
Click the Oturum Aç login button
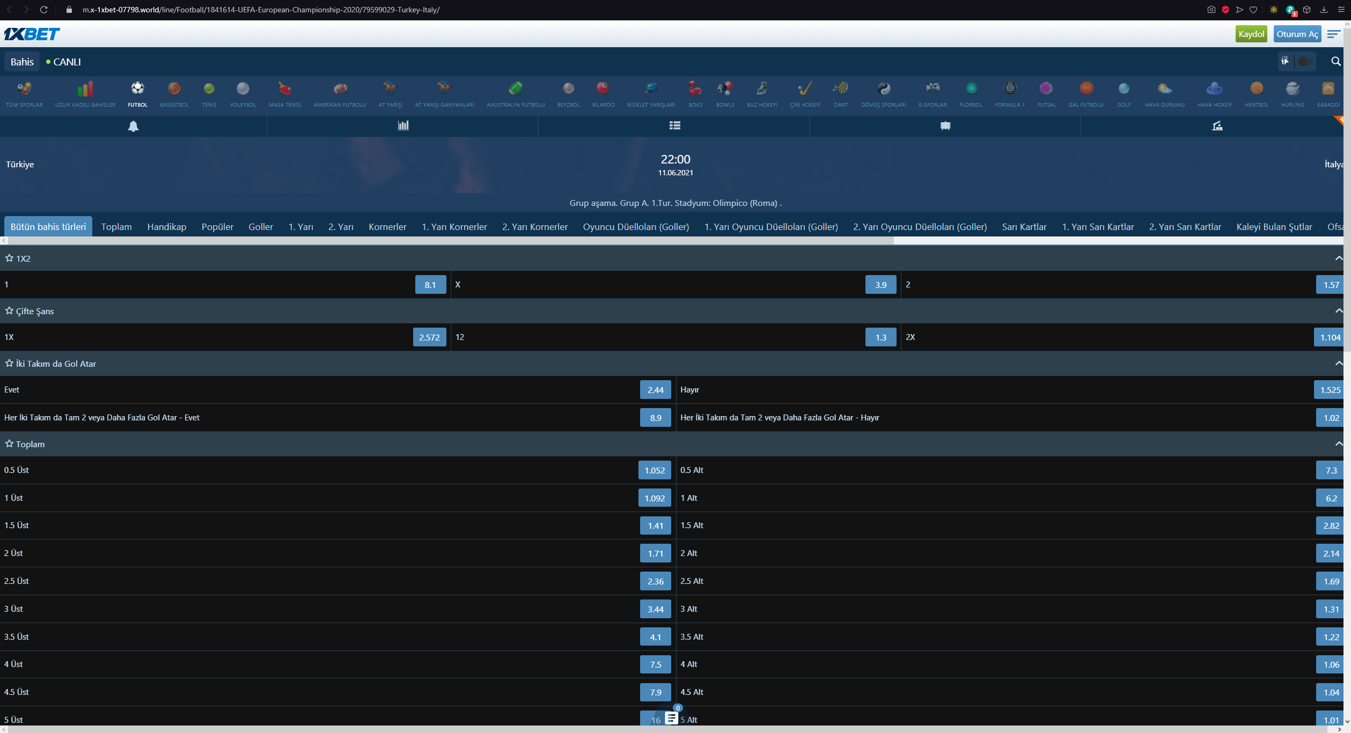click(1297, 34)
